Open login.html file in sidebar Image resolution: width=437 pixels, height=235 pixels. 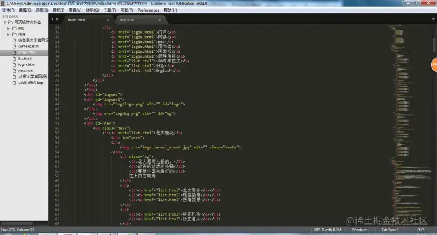27,65
